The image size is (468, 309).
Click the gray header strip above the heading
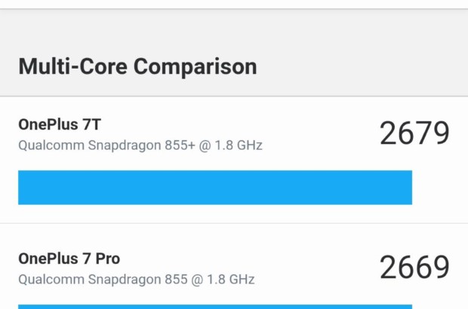click(234, 26)
